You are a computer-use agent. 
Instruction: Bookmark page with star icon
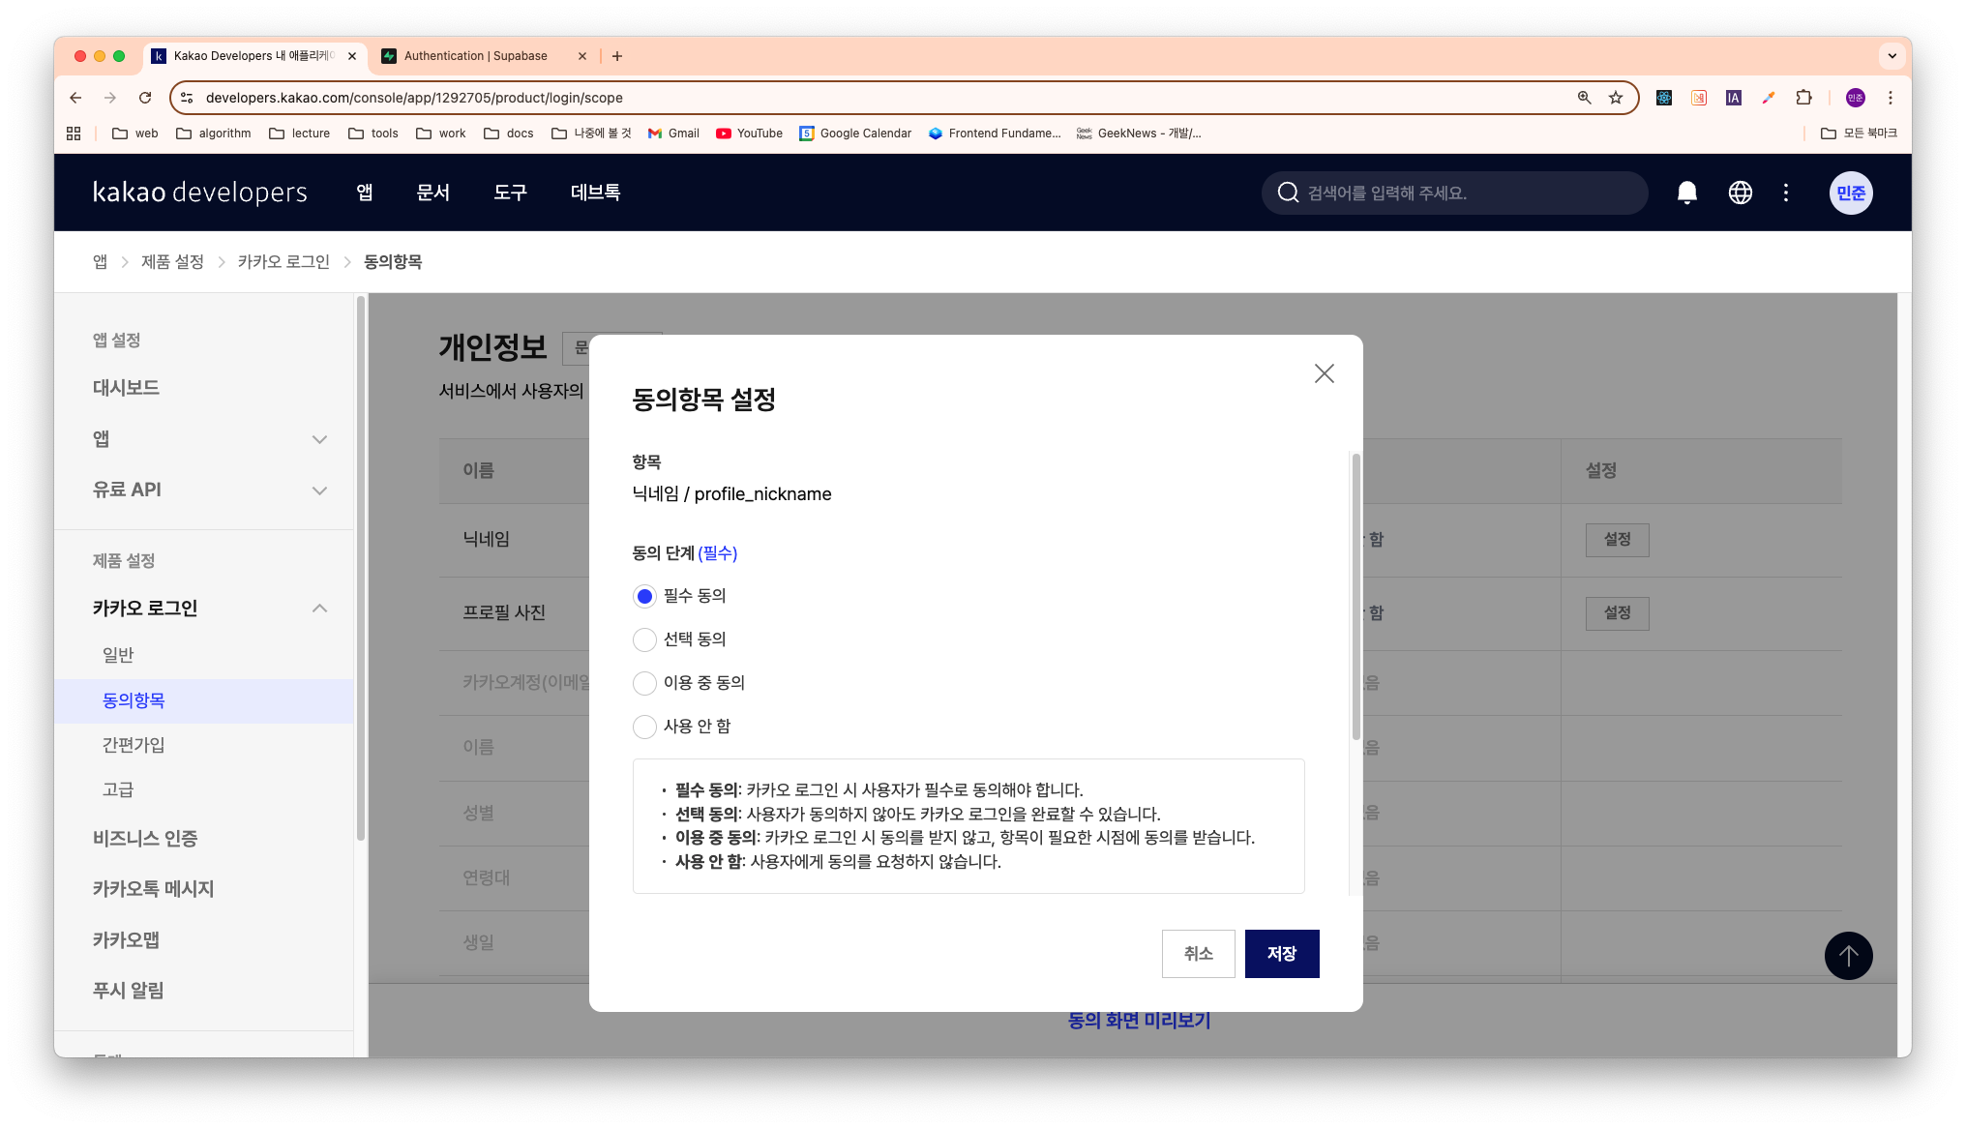point(1616,98)
